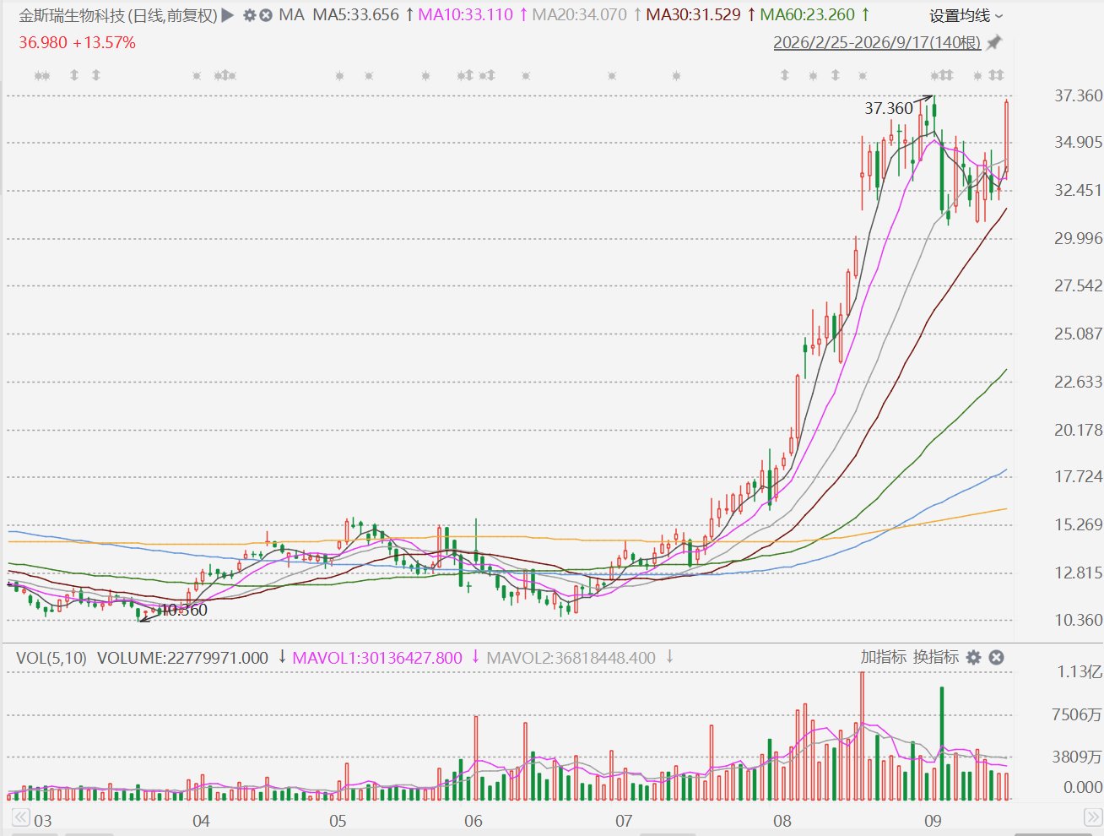Click the 换指标 switch indicator button
Viewport: 1104px width, 836px height.
click(936, 657)
